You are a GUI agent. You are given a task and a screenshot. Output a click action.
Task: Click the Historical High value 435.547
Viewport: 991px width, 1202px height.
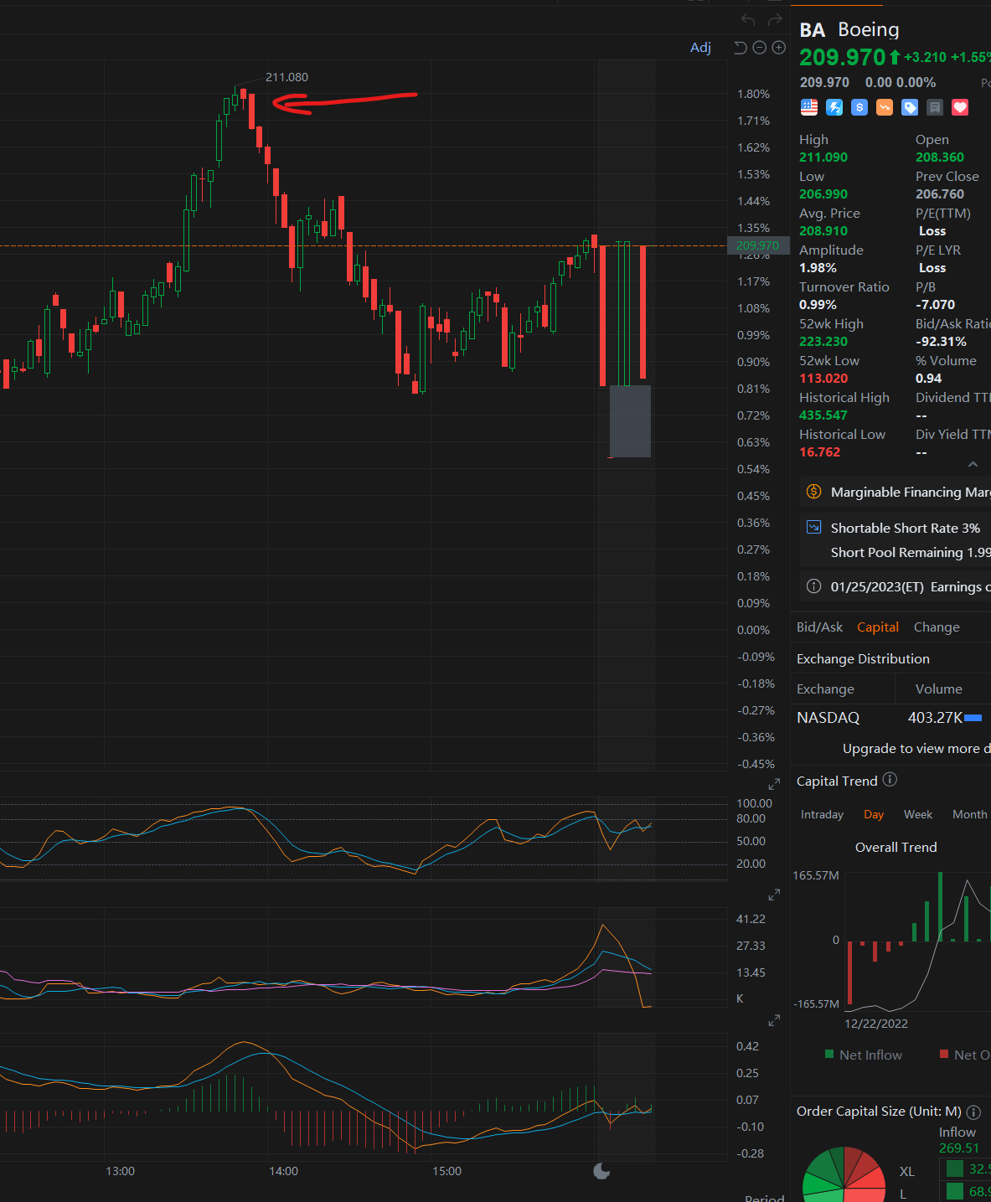coord(823,415)
